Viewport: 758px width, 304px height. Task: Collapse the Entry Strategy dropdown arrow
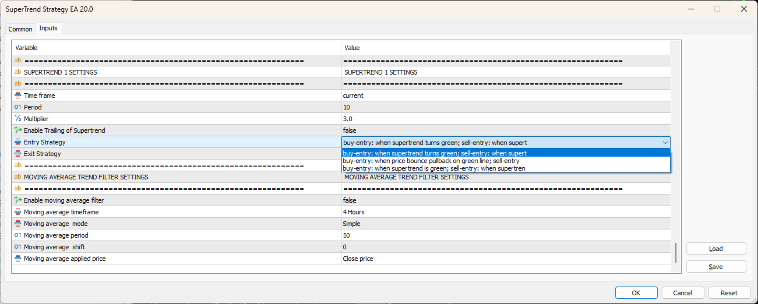coord(665,142)
